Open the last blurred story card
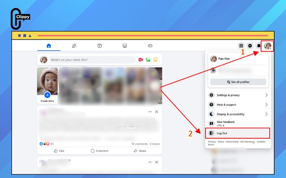Viewport: 286px width, 178px height. tap(155, 85)
